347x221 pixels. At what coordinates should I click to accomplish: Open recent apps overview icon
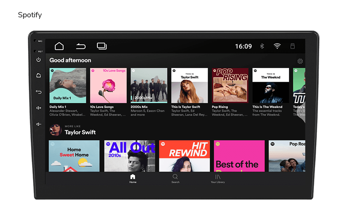[102, 46]
